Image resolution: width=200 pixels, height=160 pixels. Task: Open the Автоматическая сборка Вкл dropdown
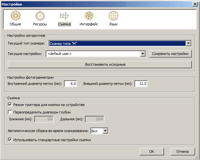click(100, 131)
